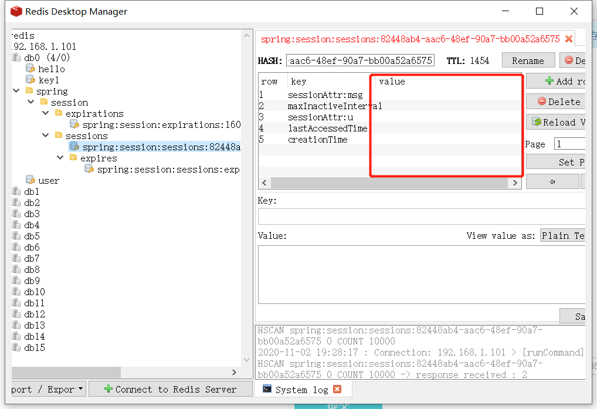Click the db10 database icon
597x409 pixels.
click(x=16, y=292)
